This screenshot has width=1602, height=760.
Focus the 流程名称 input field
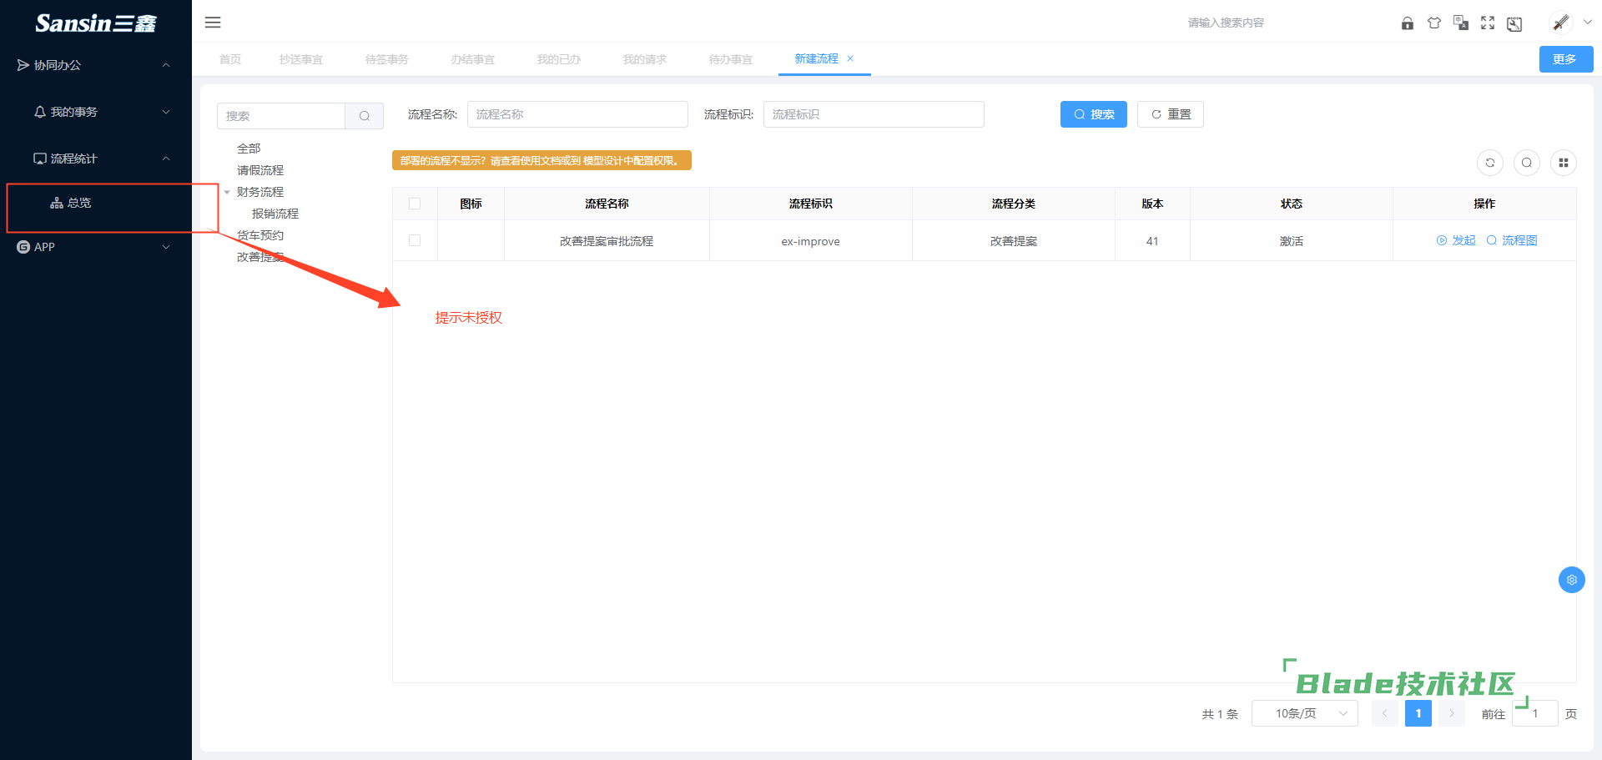point(577,114)
